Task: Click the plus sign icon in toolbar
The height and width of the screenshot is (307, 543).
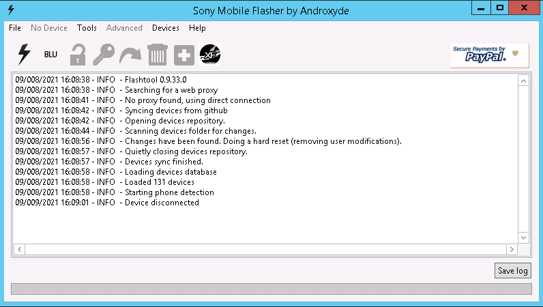Action: point(184,55)
